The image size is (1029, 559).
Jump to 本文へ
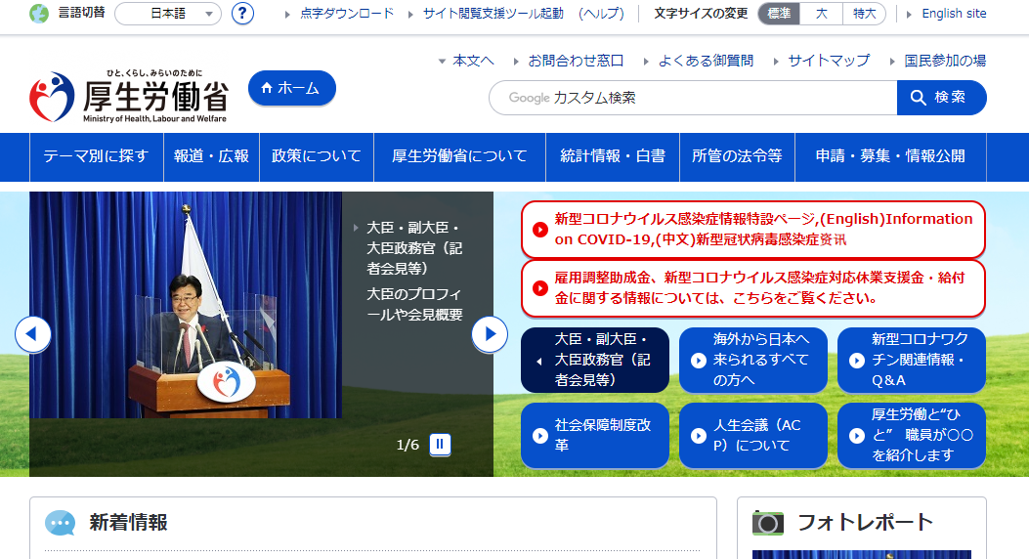point(473,61)
